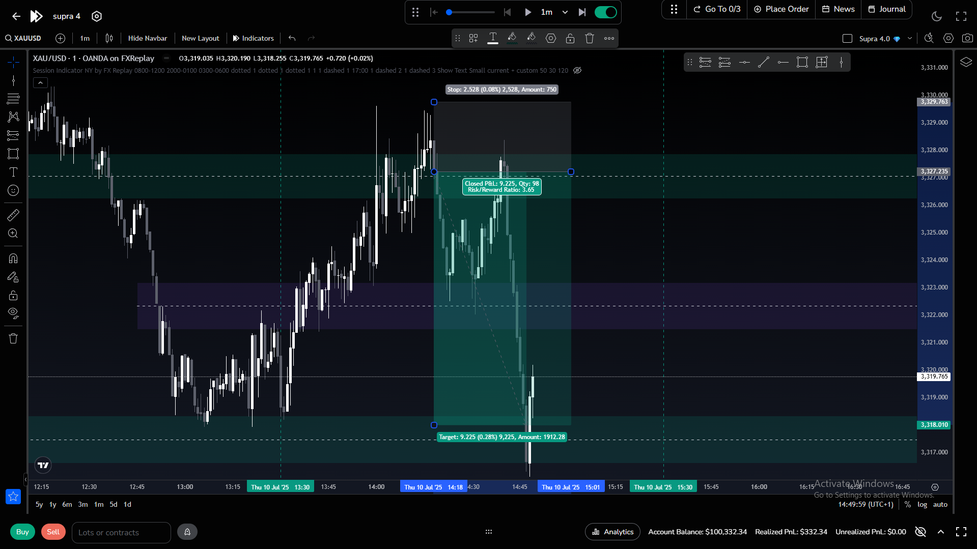Viewport: 977px width, 549px height.
Task: Open Fibonacci lines tool in sidebar
Action: 13,99
